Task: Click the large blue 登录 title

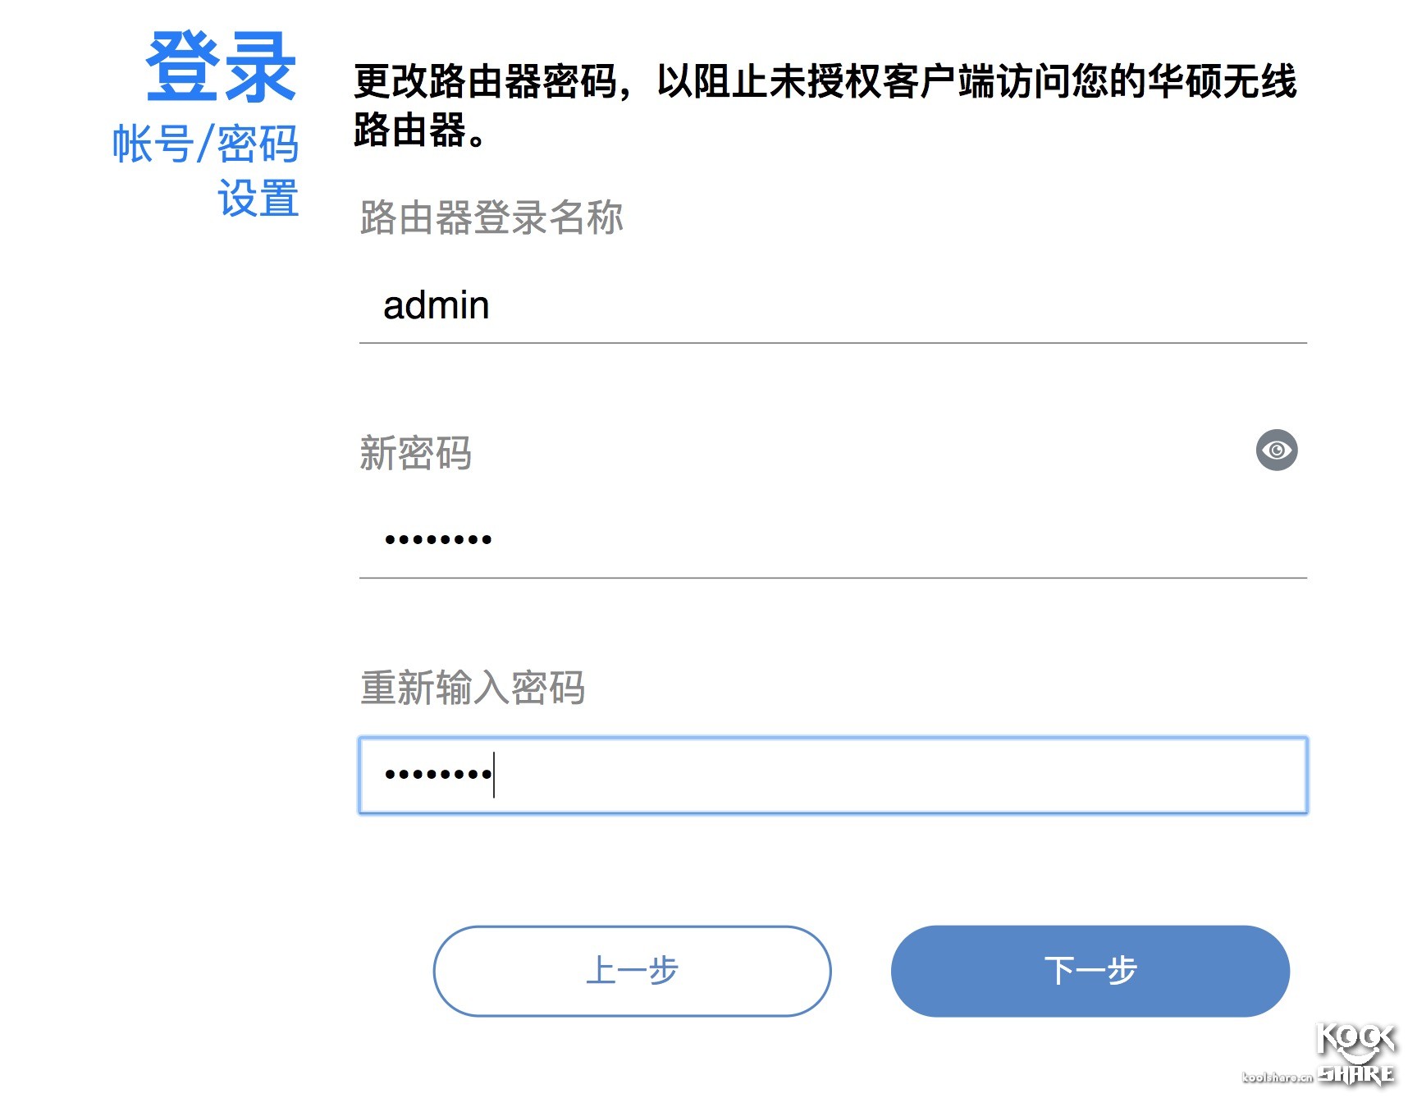Action: coord(221,67)
